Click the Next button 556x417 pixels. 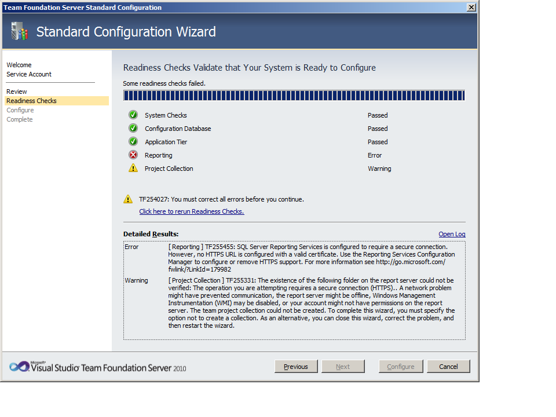pos(343,367)
